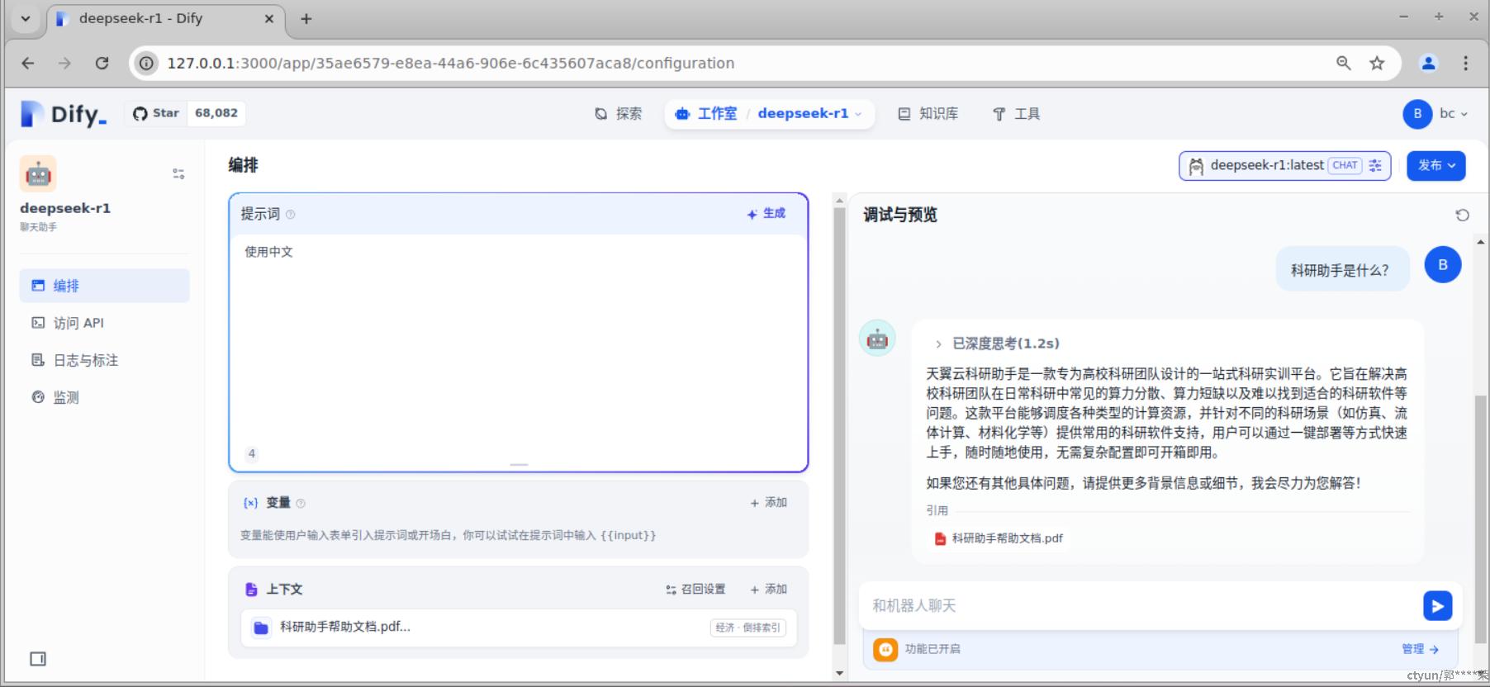
Task: Click the help icon next to 提示词
Action: (x=290, y=215)
